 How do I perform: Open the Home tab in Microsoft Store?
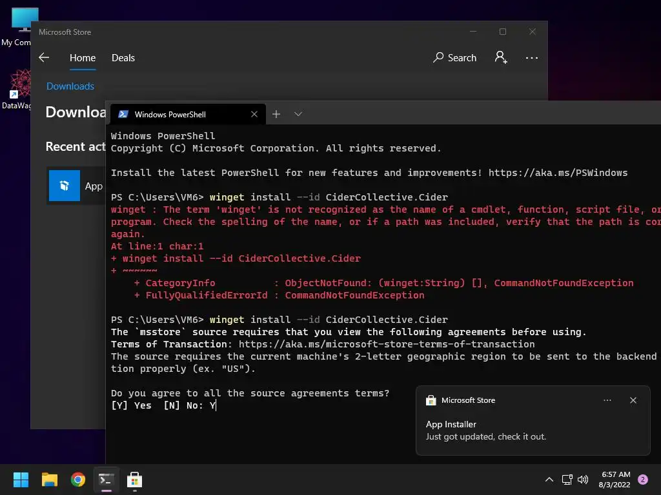click(83, 57)
